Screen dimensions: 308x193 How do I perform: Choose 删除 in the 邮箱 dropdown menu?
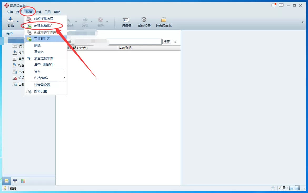(46, 46)
